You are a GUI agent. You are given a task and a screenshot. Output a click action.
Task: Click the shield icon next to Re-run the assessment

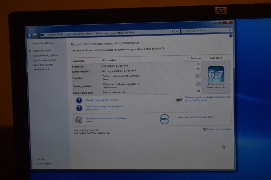click(205, 129)
